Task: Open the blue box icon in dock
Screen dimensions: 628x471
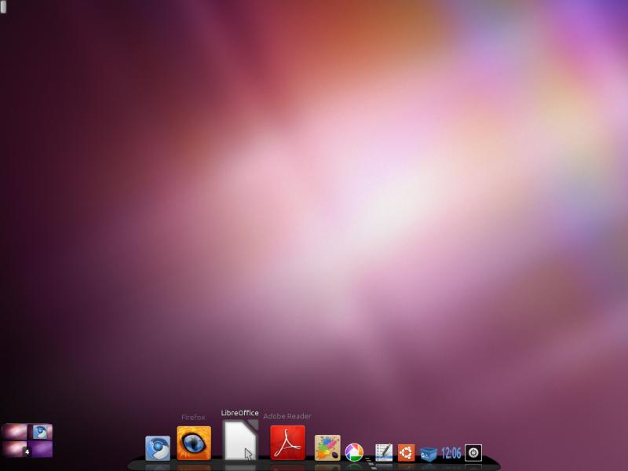Action: 428,453
